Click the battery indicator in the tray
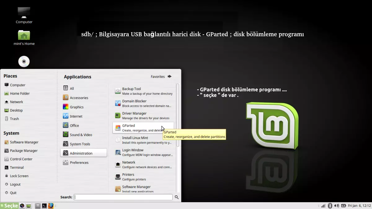 343,206
